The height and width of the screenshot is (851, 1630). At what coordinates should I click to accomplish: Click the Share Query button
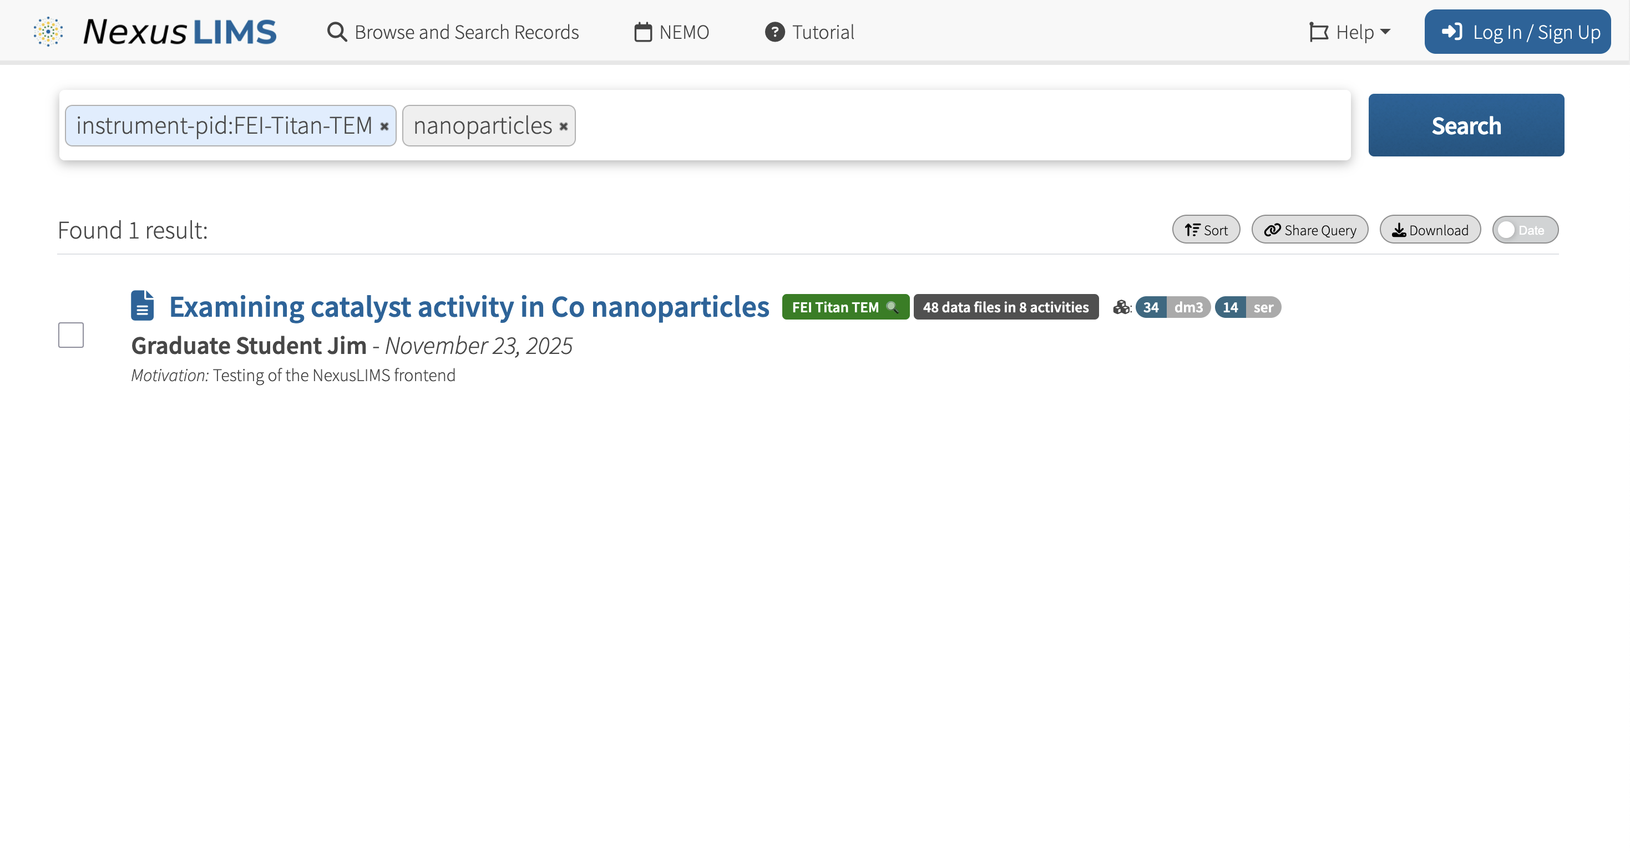click(1309, 230)
